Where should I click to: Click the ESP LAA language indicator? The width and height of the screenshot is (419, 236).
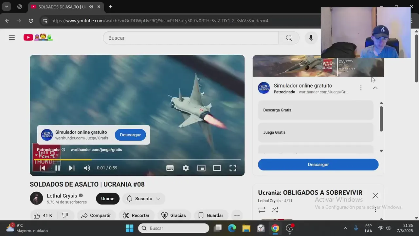click(368, 228)
